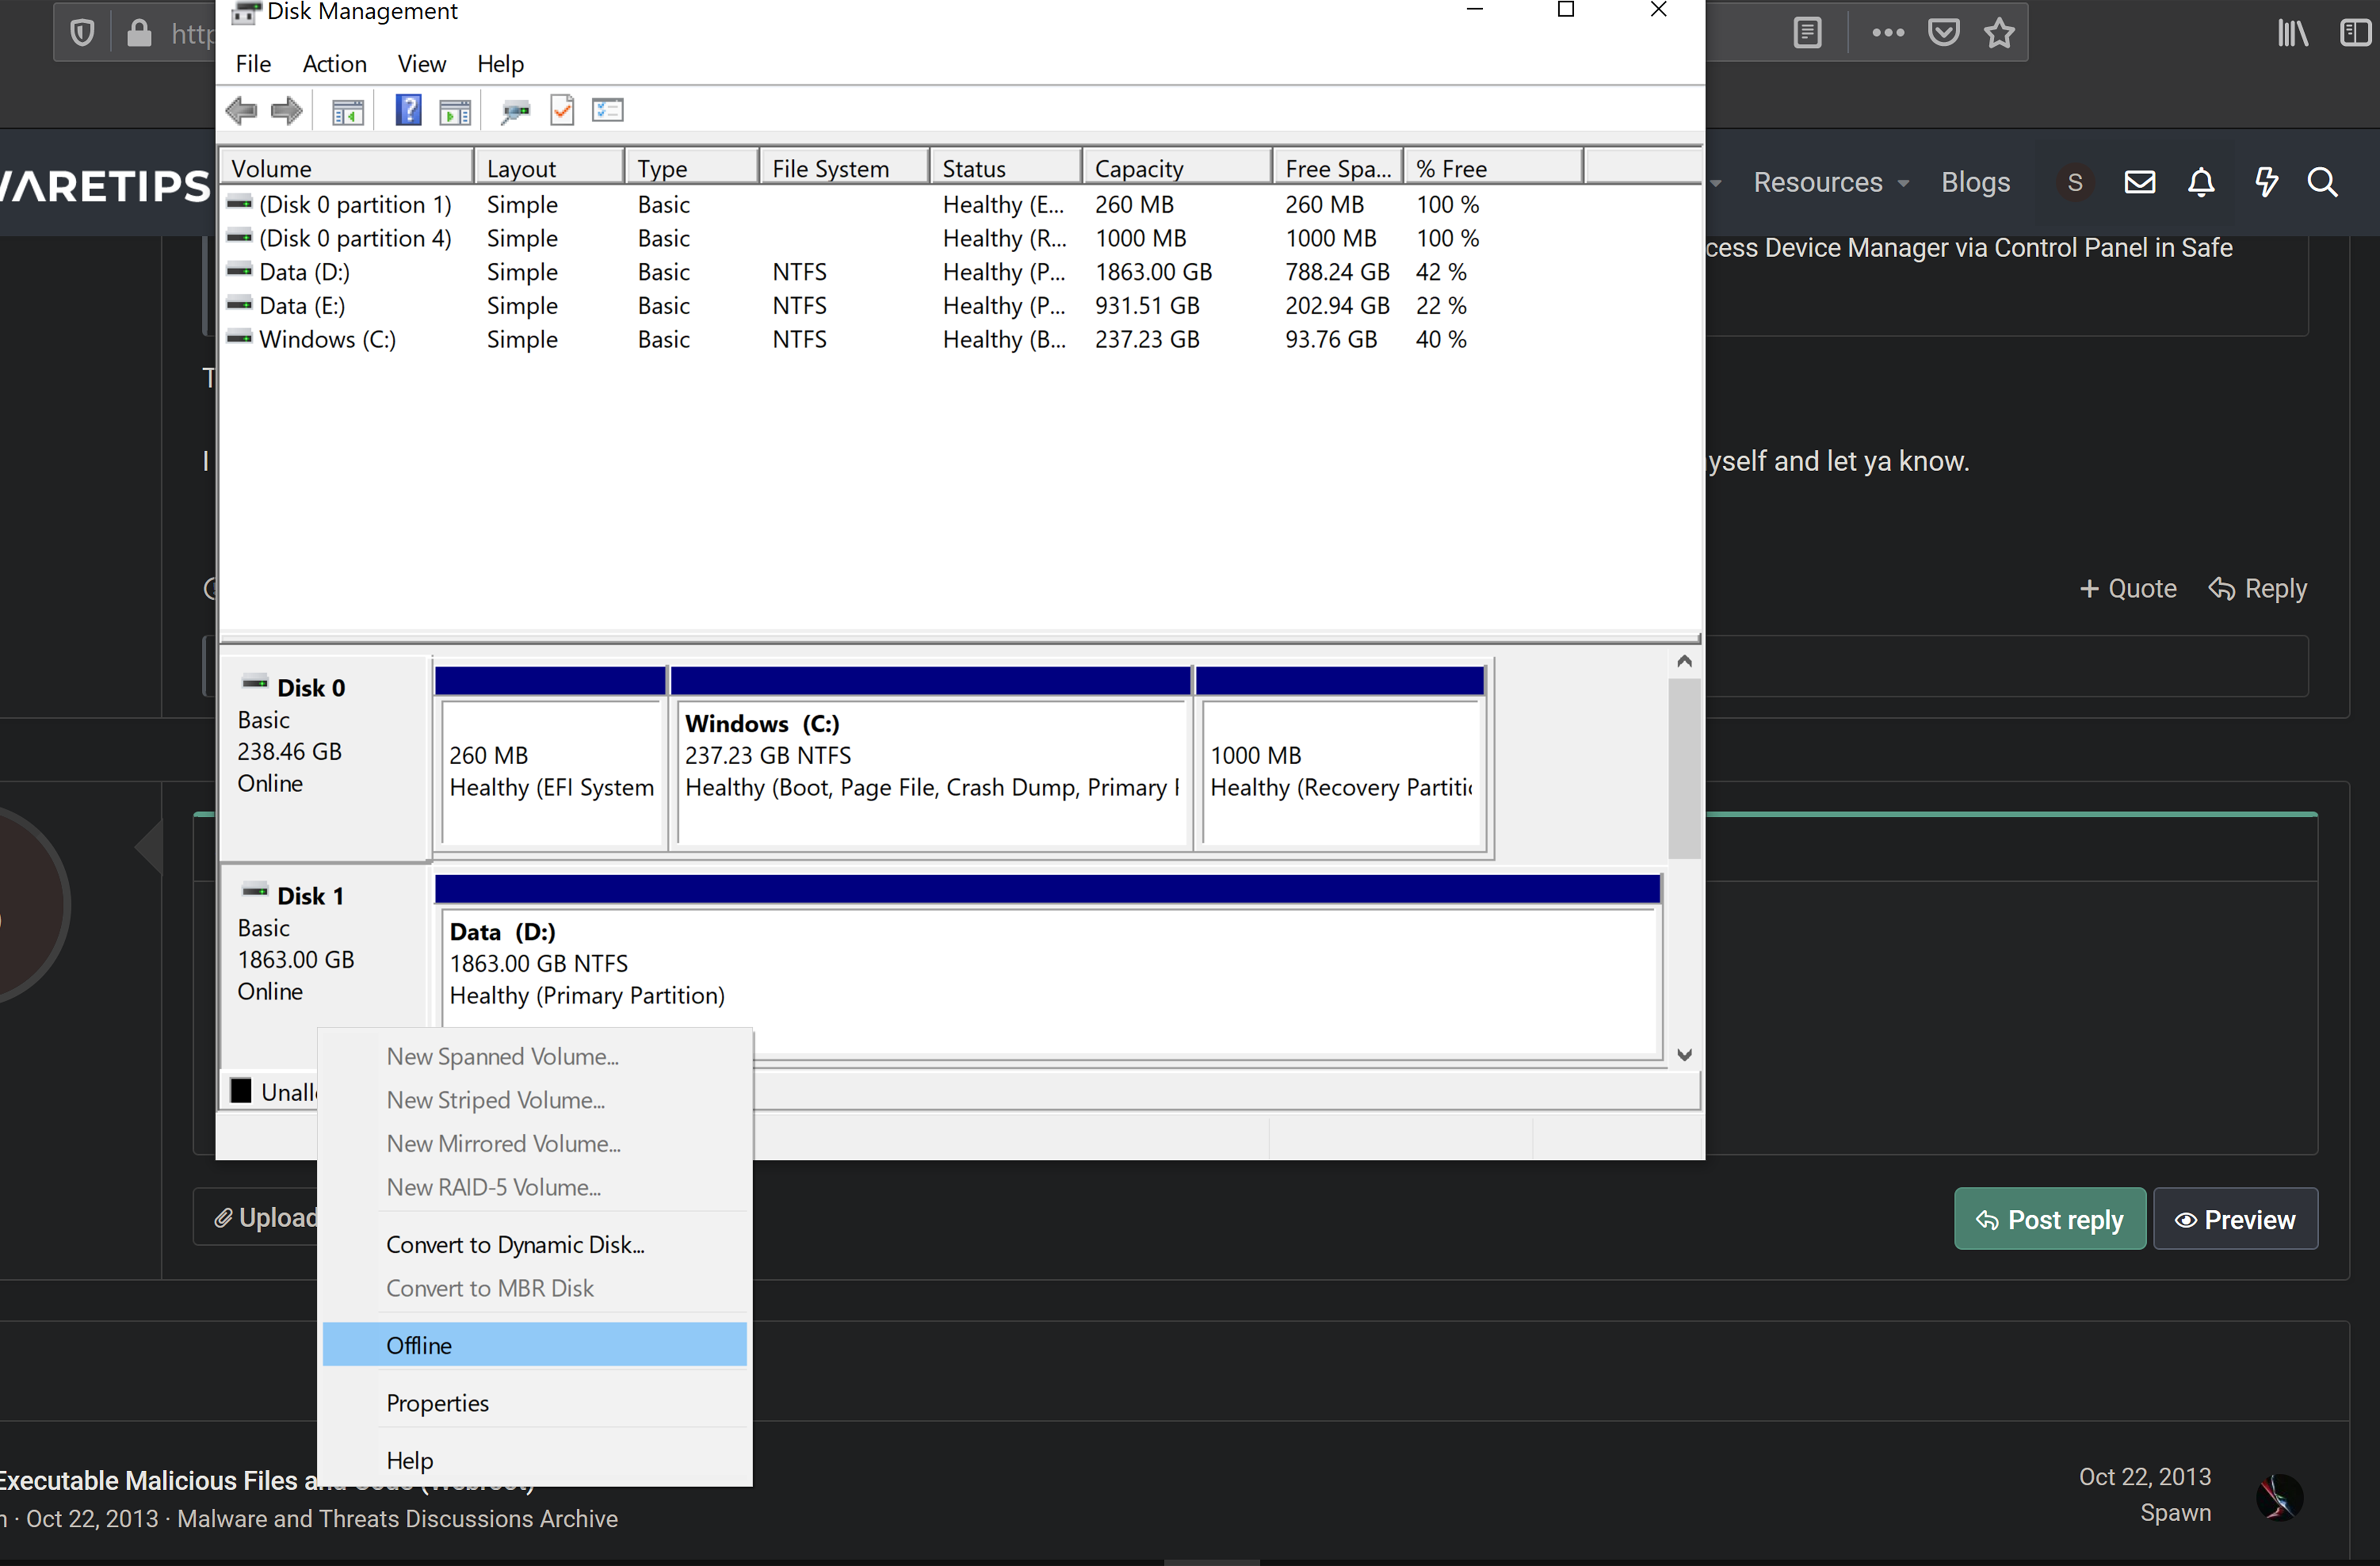Screen dimensions: 2380x1566
Task: Click the Preview button
Action: 2235,1219
